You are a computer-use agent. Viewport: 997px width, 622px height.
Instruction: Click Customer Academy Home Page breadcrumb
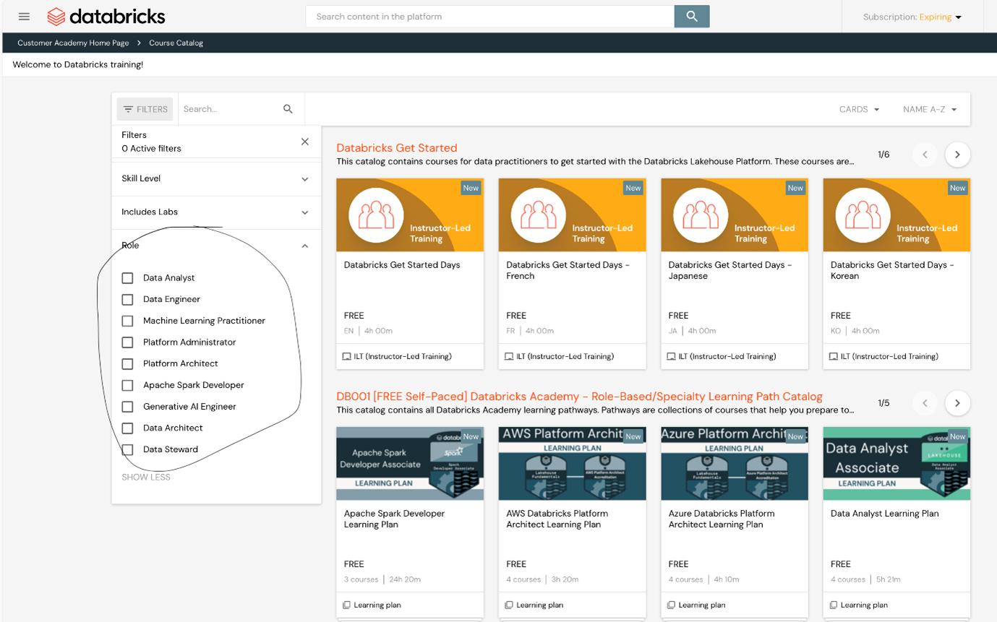click(x=73, y=43)
